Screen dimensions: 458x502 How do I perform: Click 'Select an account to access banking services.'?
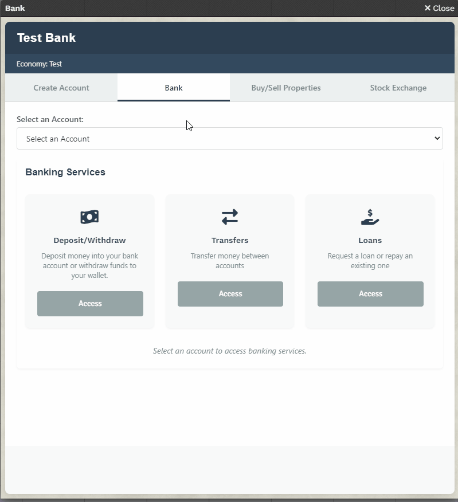(x=230, y=351)
